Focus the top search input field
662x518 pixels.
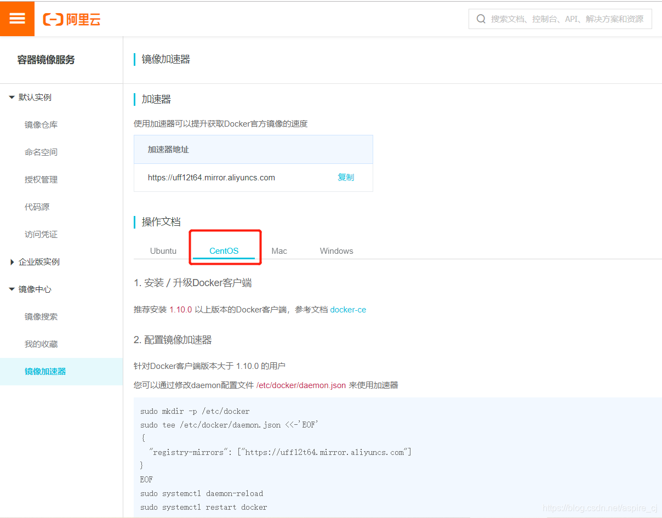(560, 19)
